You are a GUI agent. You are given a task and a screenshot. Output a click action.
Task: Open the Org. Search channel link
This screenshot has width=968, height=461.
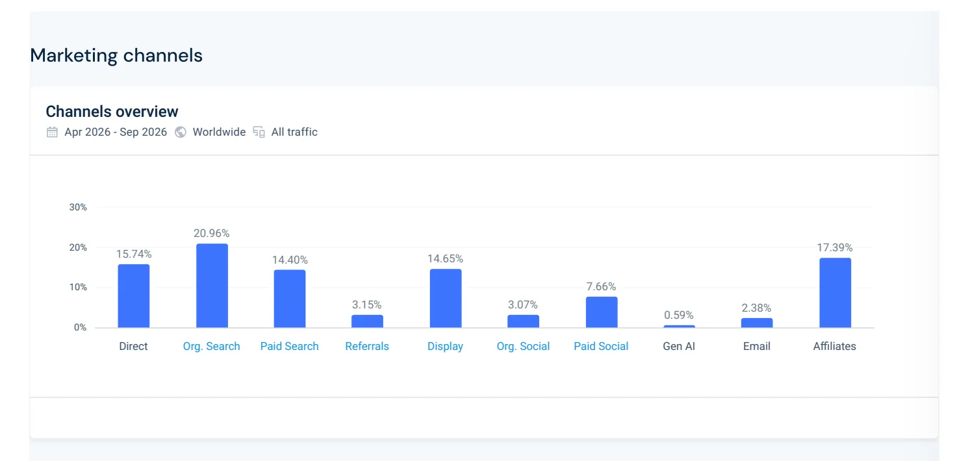212,346
